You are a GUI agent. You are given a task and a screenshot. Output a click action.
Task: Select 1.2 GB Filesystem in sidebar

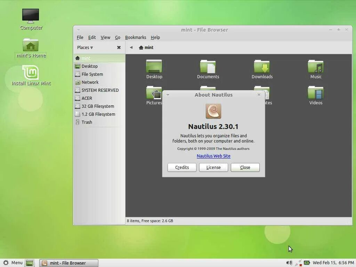click(x=99, y=114)
